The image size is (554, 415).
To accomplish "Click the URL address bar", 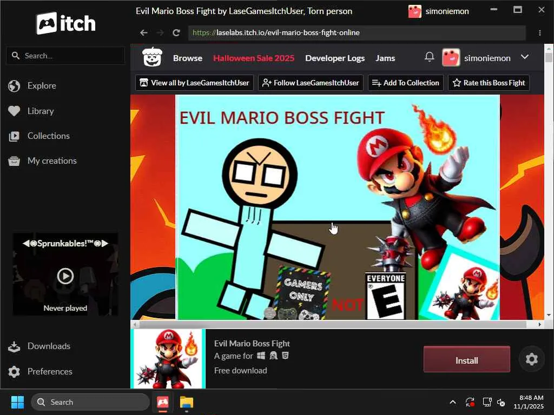I will tap(357, 33).
